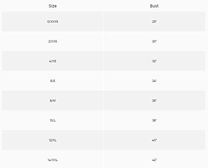The width and height of the screenshot is (208, 168).
Task: Click the 38" bust measurement
Action: [154, 120]
